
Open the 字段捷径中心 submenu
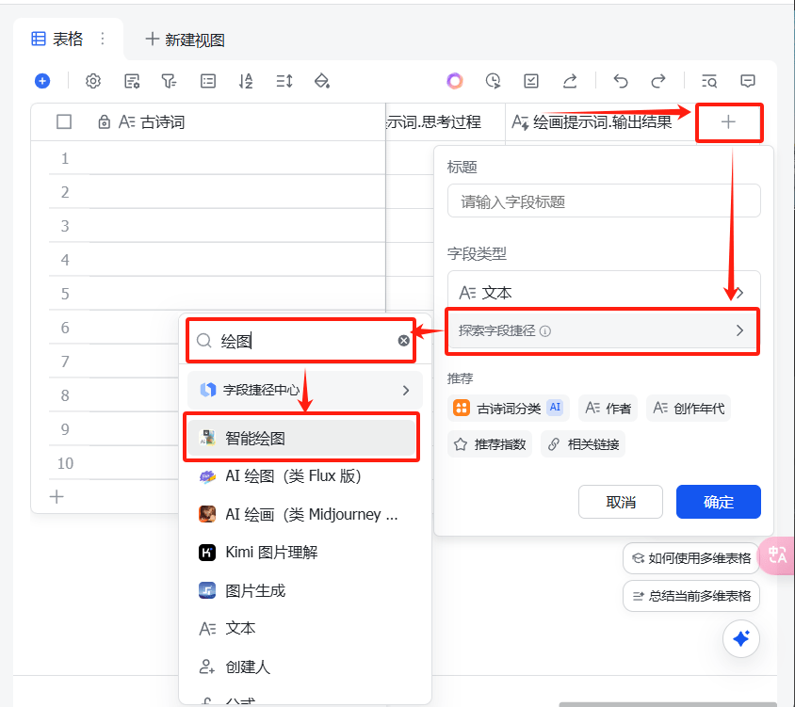(304, 390)
